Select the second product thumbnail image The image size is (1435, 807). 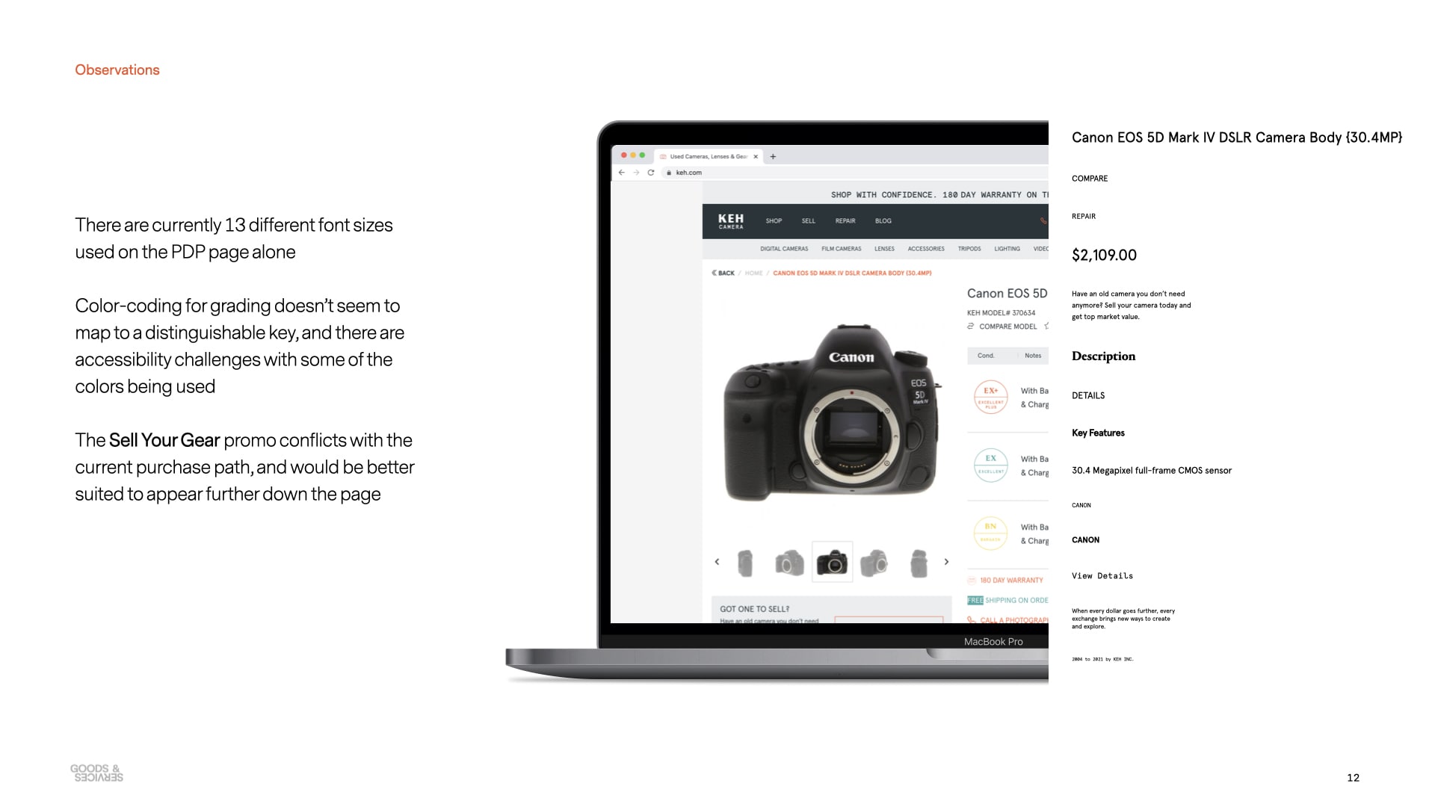[788, 562]
